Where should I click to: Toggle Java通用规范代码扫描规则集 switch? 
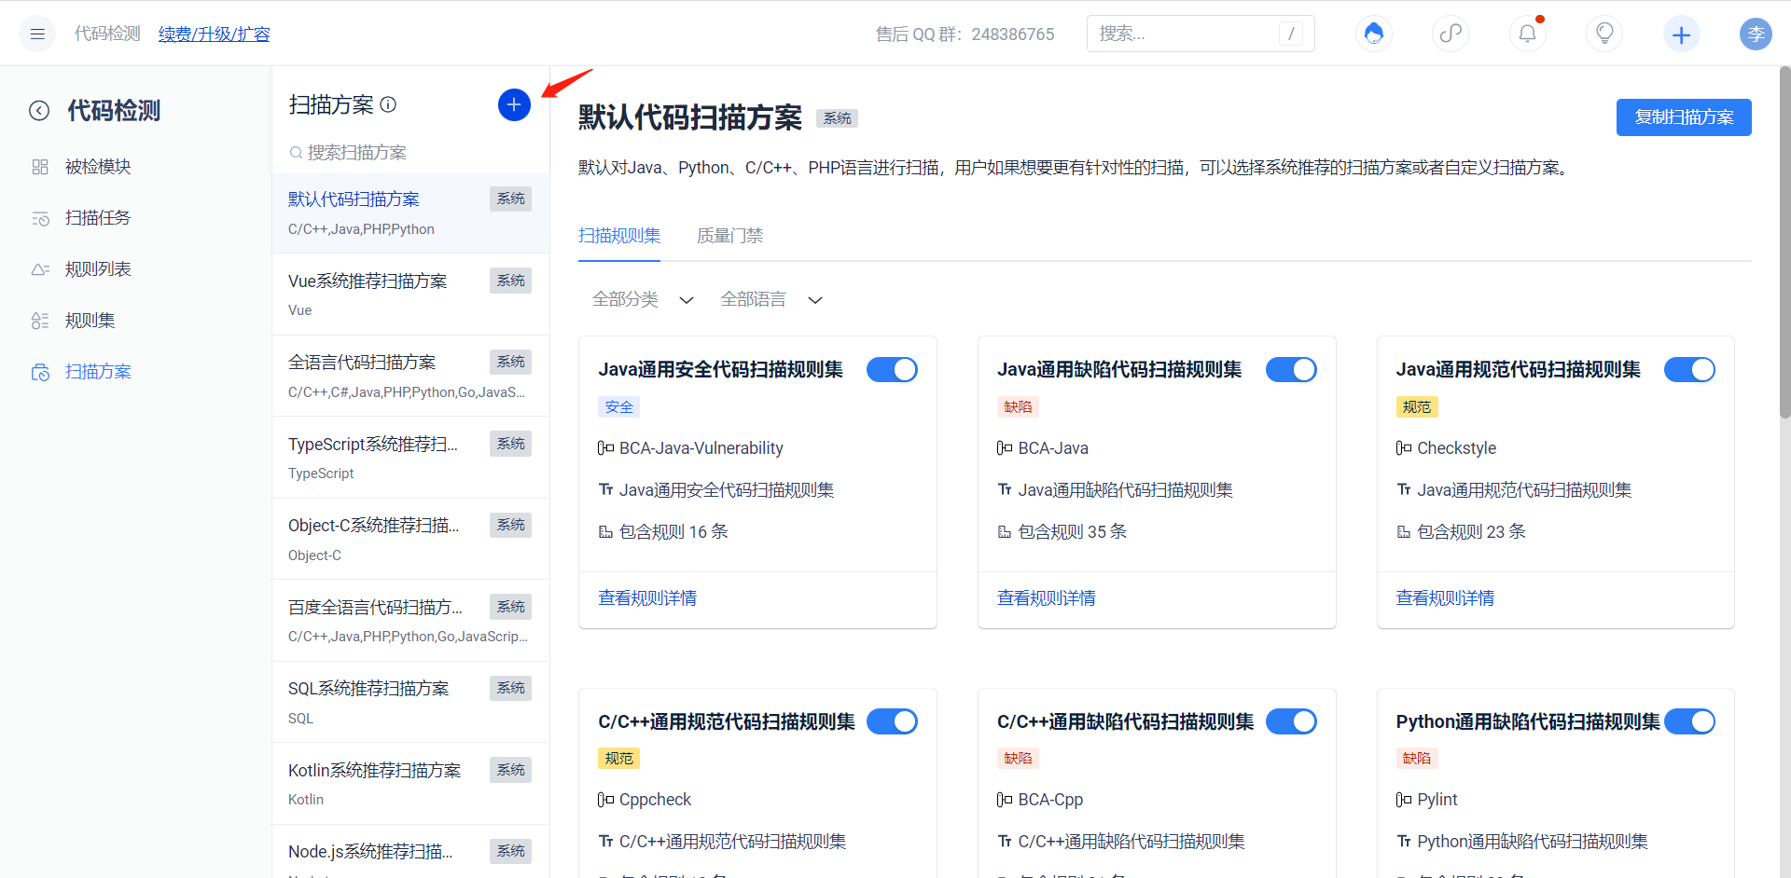[1689, 370]
